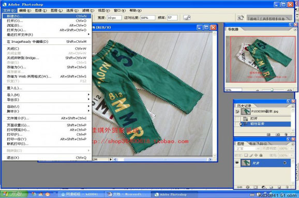Click the link layers icon in Layers panel
Viewport: 299px width, 198px height.
240,187
